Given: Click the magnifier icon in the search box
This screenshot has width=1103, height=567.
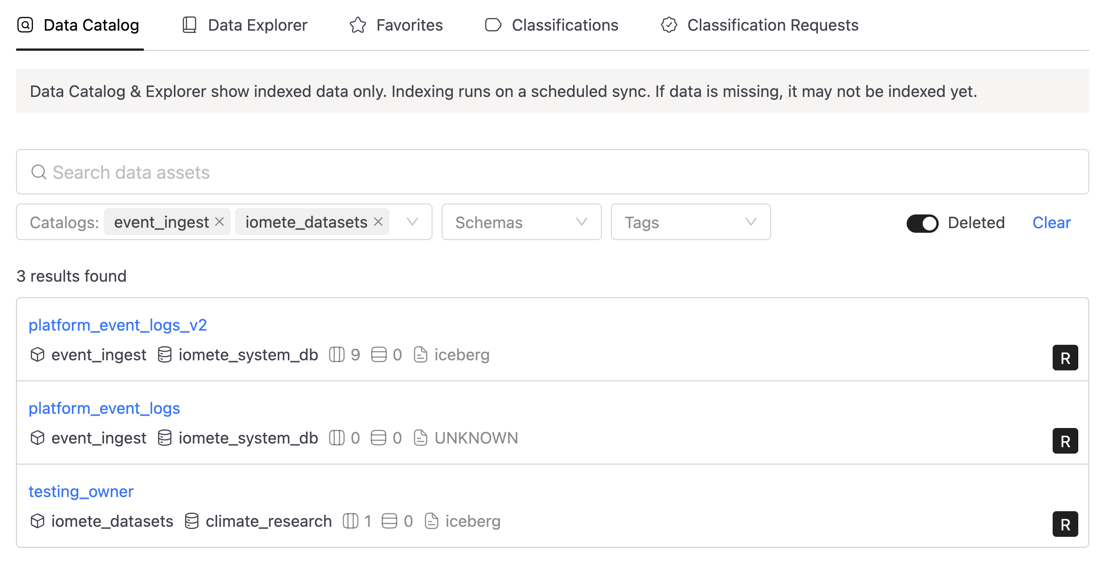Looking at the screenshot, I should [38, 172].
